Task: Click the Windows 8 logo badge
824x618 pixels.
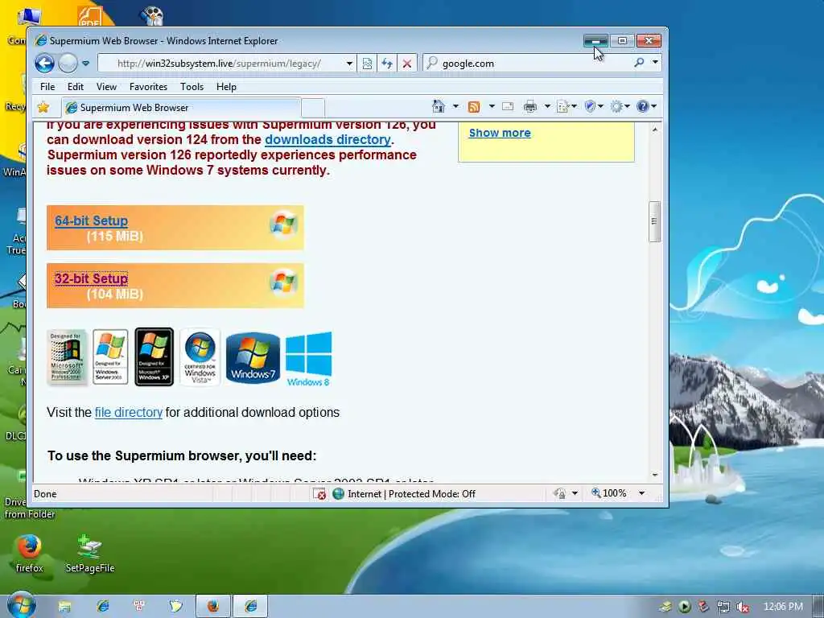Action: point(308,359)
